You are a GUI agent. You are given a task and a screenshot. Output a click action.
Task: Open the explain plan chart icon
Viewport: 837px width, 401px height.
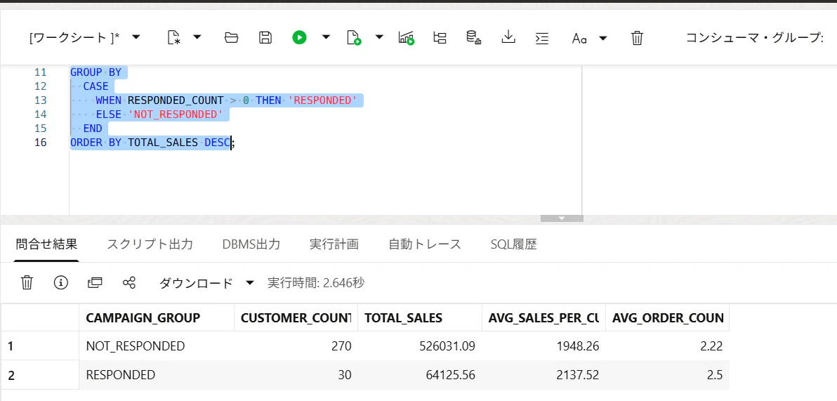pyautogui.click(x=407, y=37)
